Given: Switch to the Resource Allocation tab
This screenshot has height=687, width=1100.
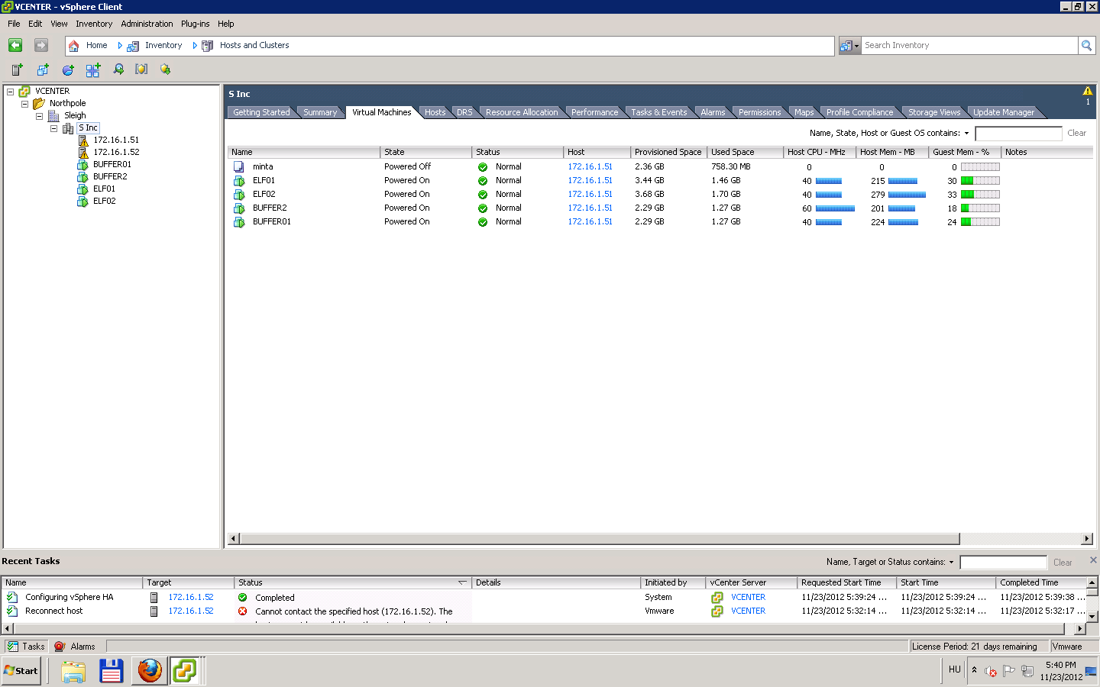Looking at the screenshot, I should [x=522, y=112].
